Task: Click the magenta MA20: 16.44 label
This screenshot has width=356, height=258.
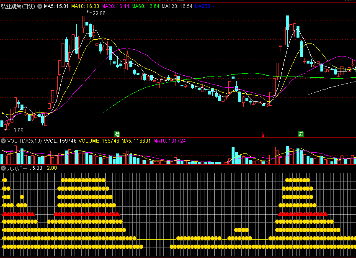Action: pyautogui.click(x=115, y=6)
